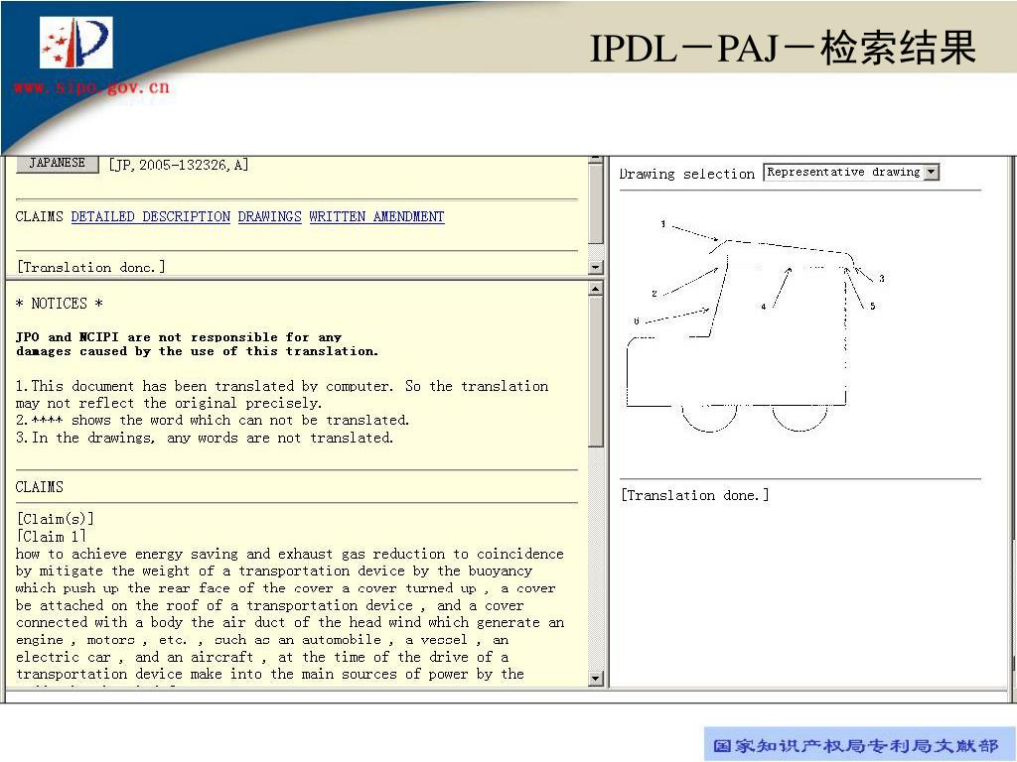Click the line '3.In the drawings'
1017x762 pixels.
coord(205,438)
